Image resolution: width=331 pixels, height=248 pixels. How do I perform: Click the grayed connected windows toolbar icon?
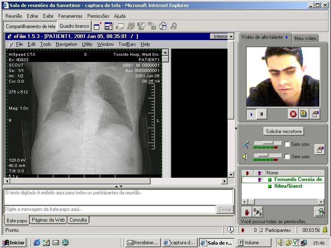(x=152, y=26)
